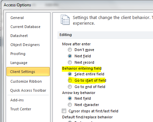The image size is (153, 122).
Task: Select Go to start of field option
Action: (x=70, y=80)
